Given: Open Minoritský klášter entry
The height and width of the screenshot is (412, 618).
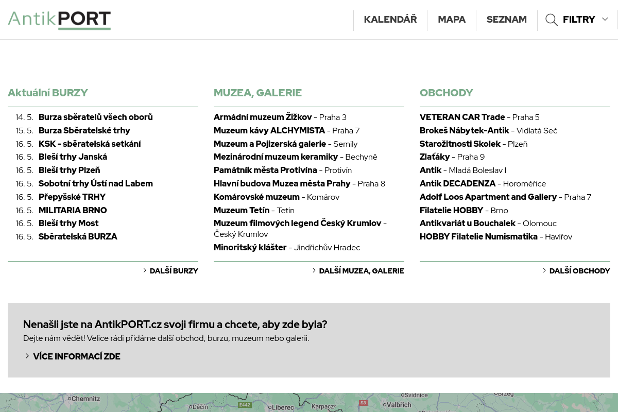Looking at the screenshot, I should pyautogui.click(x=250, y=248).
